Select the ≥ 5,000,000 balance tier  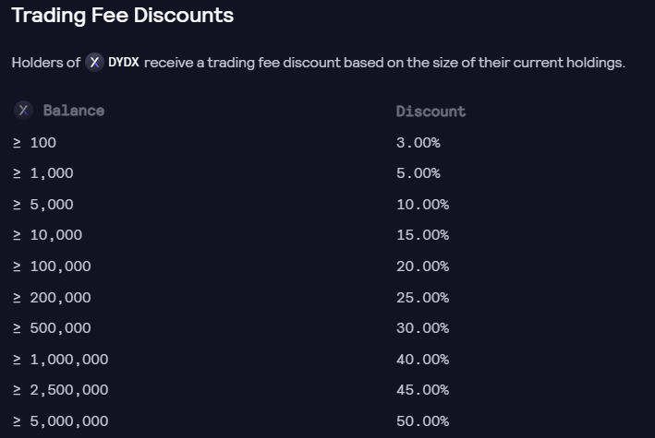click(x=61, y=420)
